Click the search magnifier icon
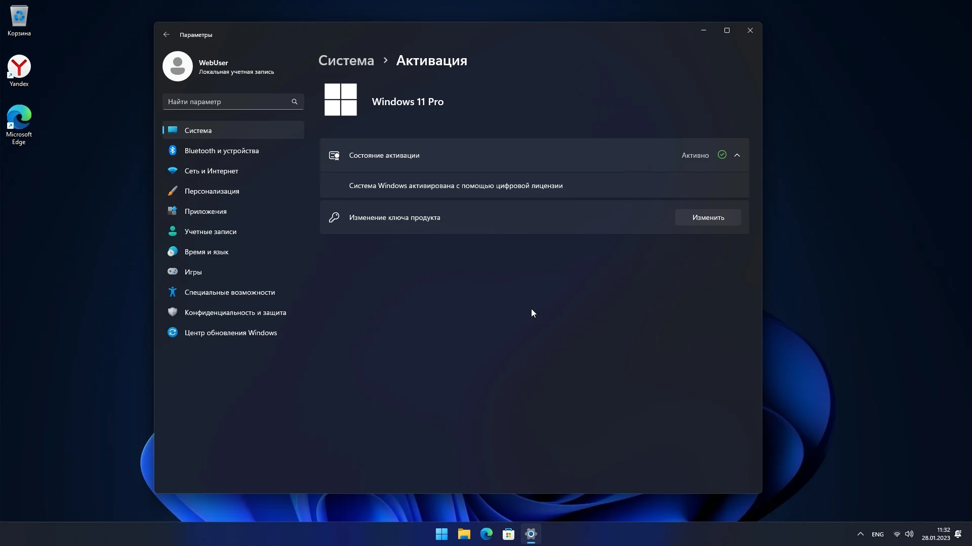The width and height of the screenshot is (972, 546). (x=295, y=102)
